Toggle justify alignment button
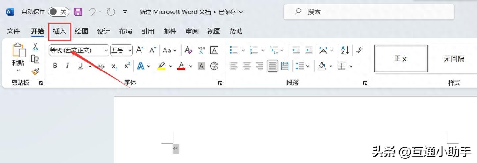Image resolution: width=477 pixels, height=163 pixels. [273, 66]
